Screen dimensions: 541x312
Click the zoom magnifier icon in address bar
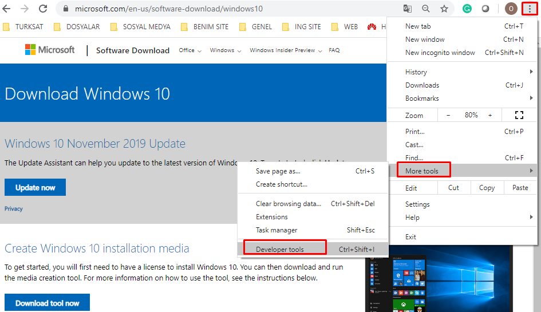[x=426, y=9]
